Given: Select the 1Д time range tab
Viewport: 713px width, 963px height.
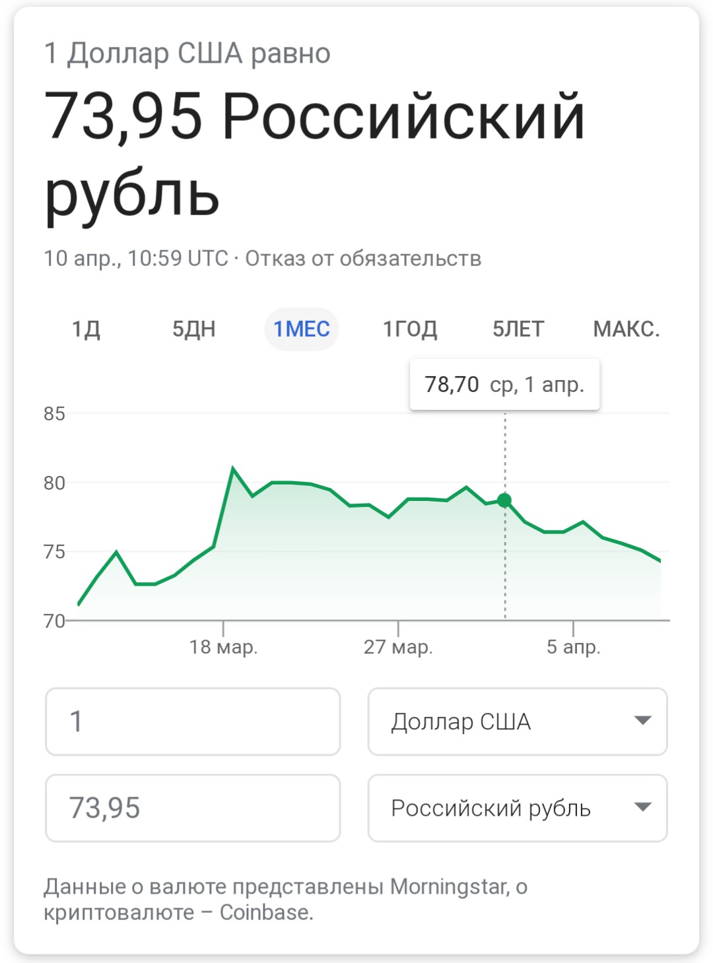Looking at the screenshot, I should coord(86,329).
